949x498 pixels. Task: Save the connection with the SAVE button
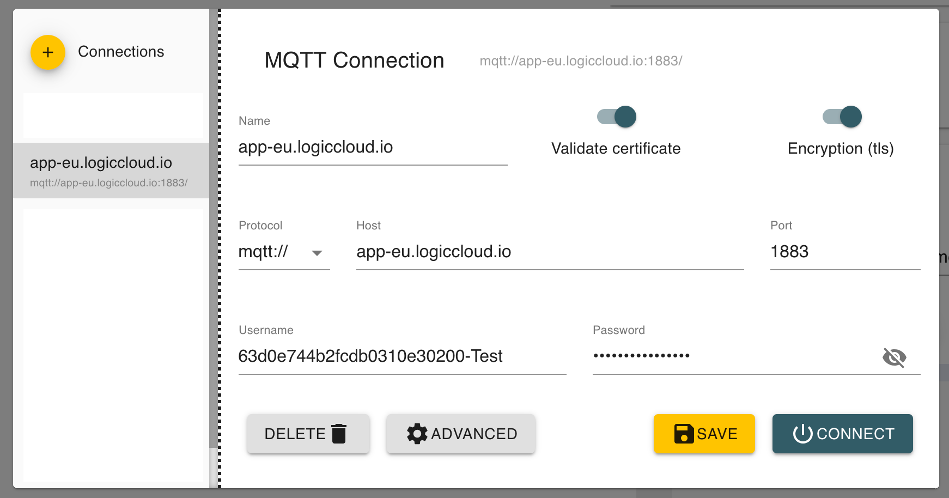click(704, 434)
